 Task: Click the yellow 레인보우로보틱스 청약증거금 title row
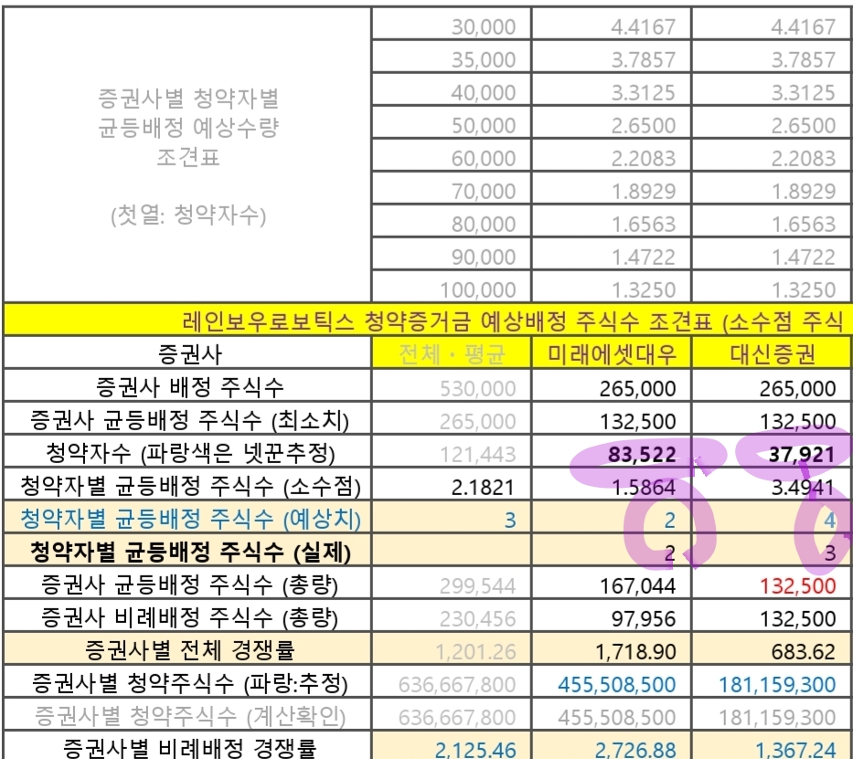pos(428,321)
